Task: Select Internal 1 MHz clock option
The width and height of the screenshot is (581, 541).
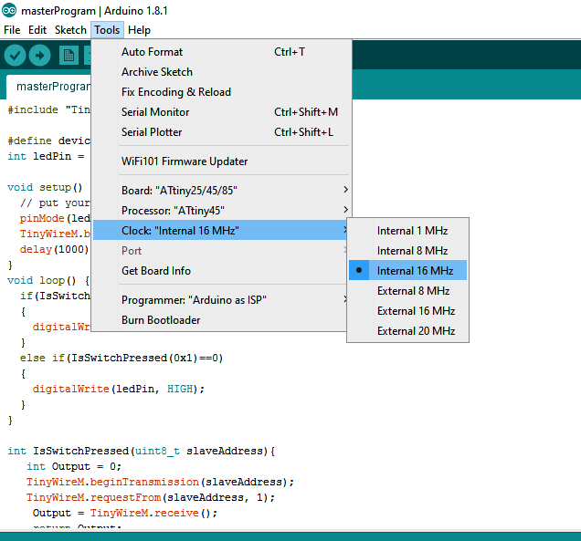Action: (407, 231)
